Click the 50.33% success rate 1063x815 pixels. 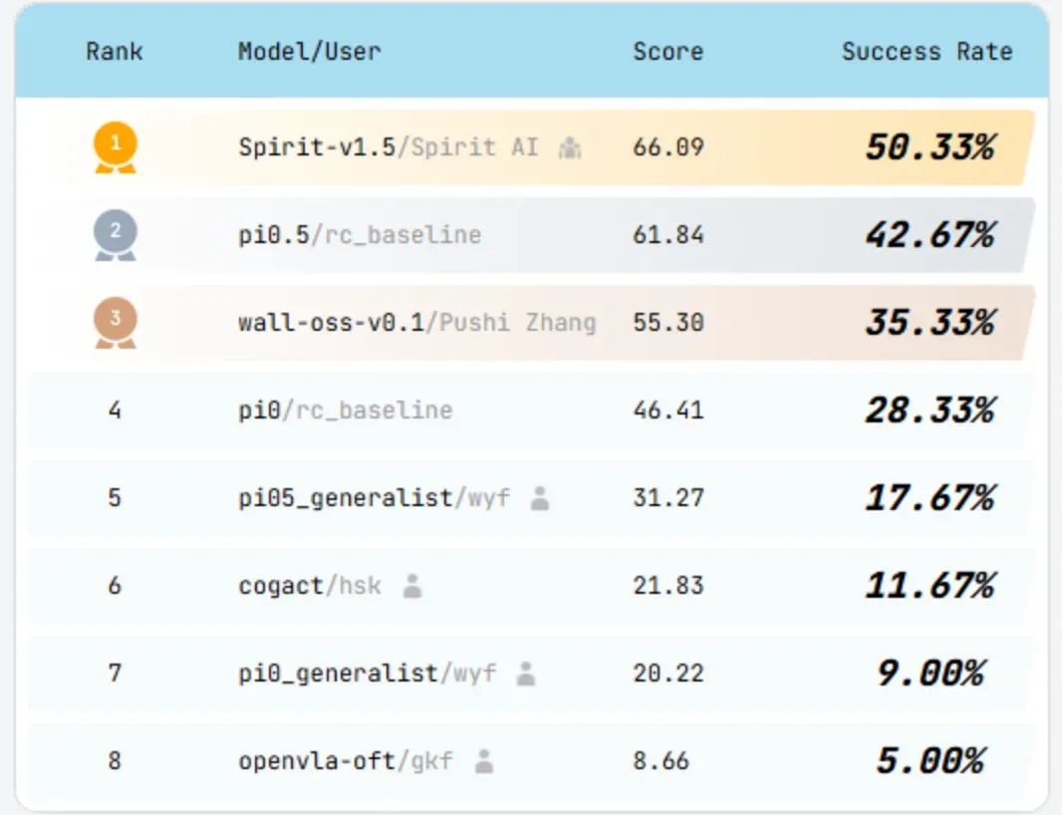(930, 147)
